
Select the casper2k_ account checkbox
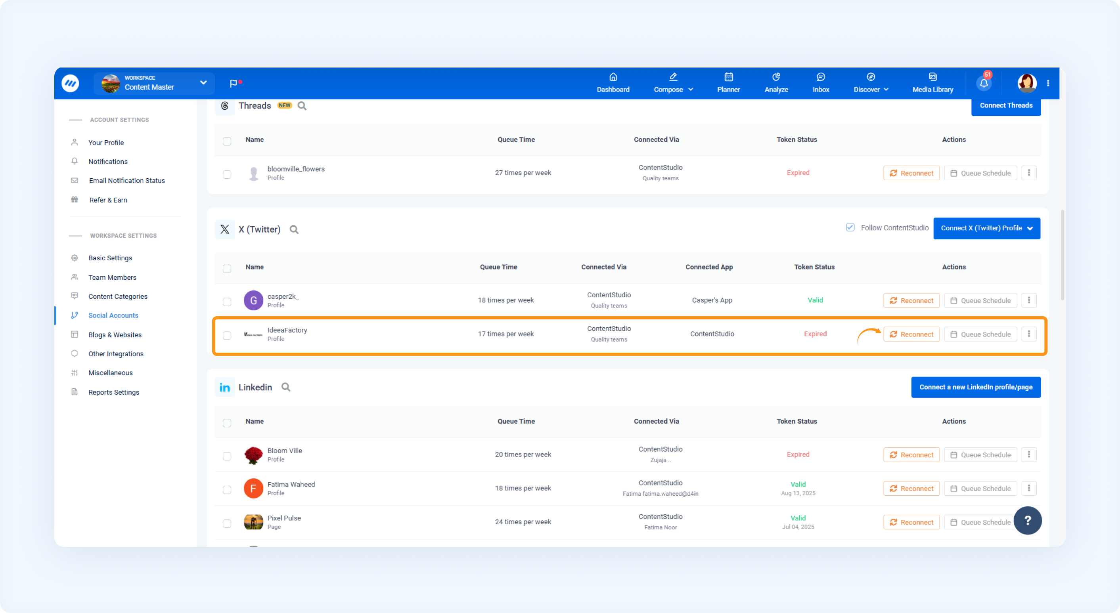pos(227,301)
